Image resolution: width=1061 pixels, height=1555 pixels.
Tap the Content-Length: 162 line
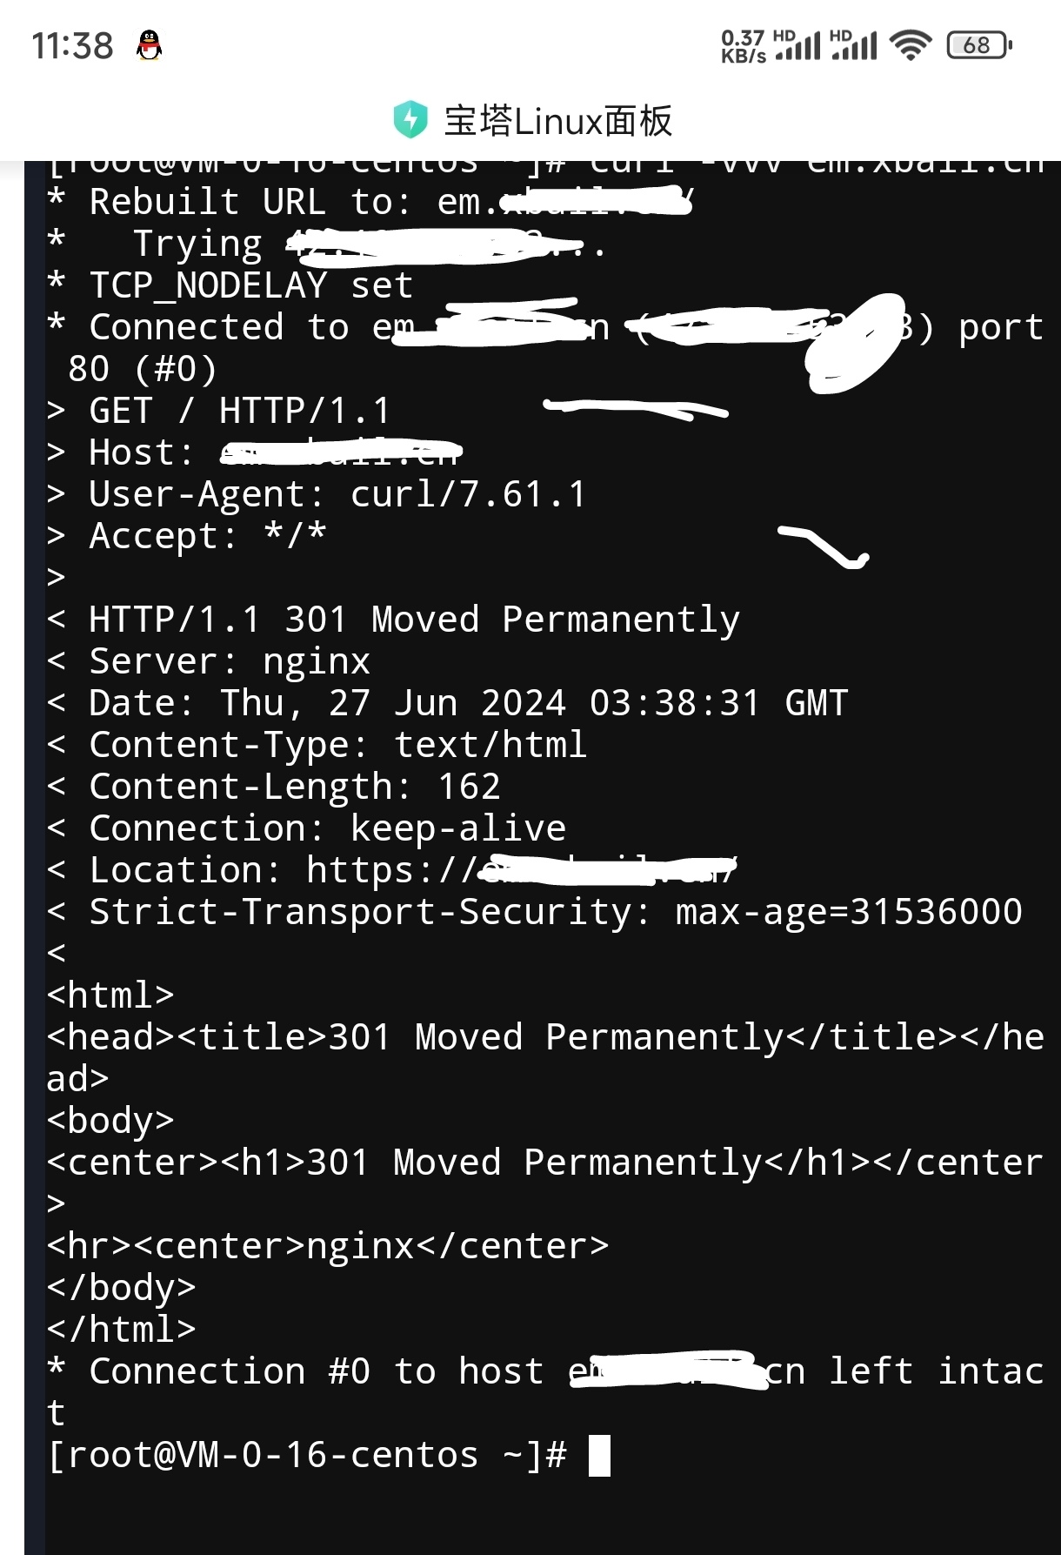pyautogui.click(x=274, y=787)
